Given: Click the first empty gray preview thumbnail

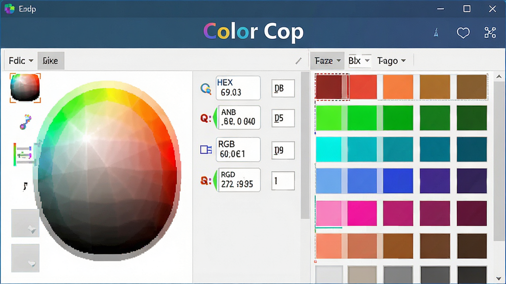Looking at the screenshot, I should 25,223.
